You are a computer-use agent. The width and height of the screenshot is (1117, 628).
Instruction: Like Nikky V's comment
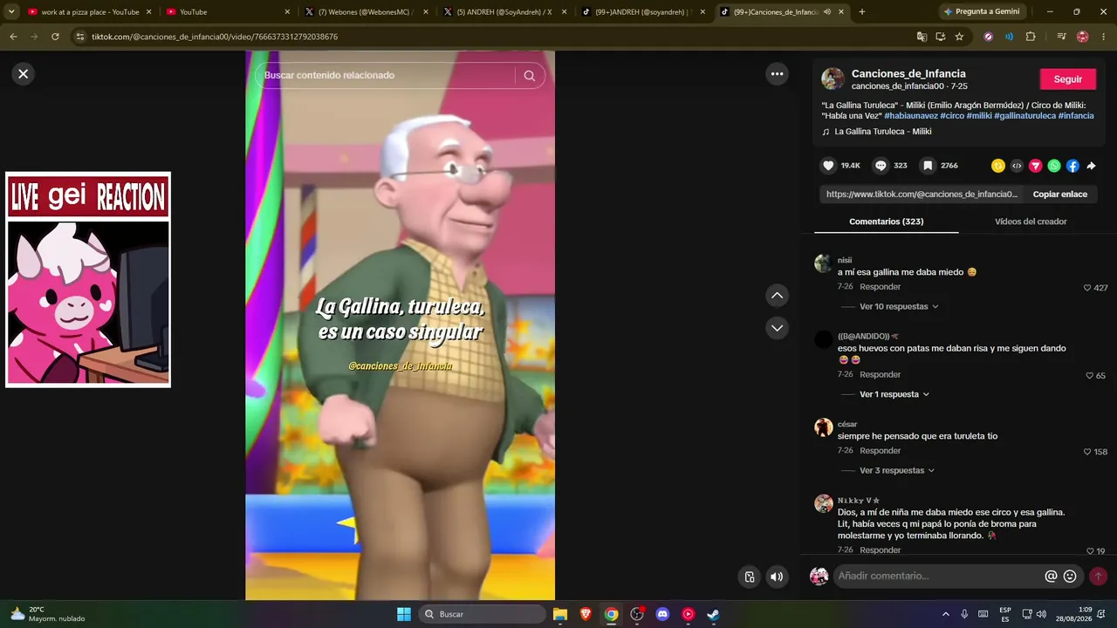[x=1091, y=551]
